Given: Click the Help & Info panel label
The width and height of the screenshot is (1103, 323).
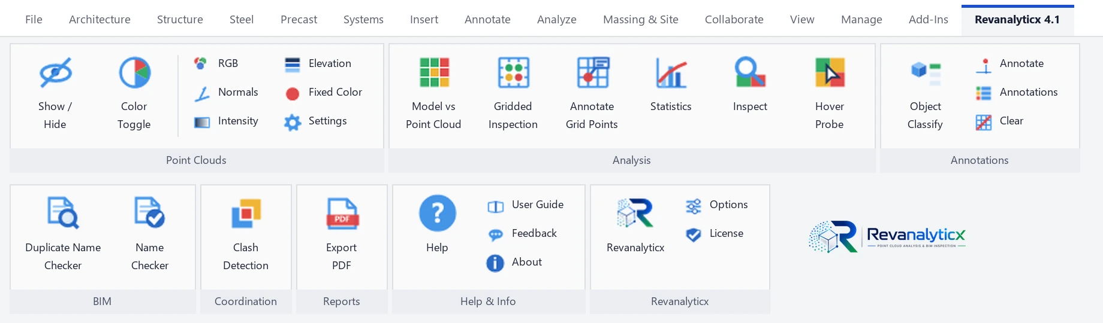Looking at the screenshot, I should (489, 301).
